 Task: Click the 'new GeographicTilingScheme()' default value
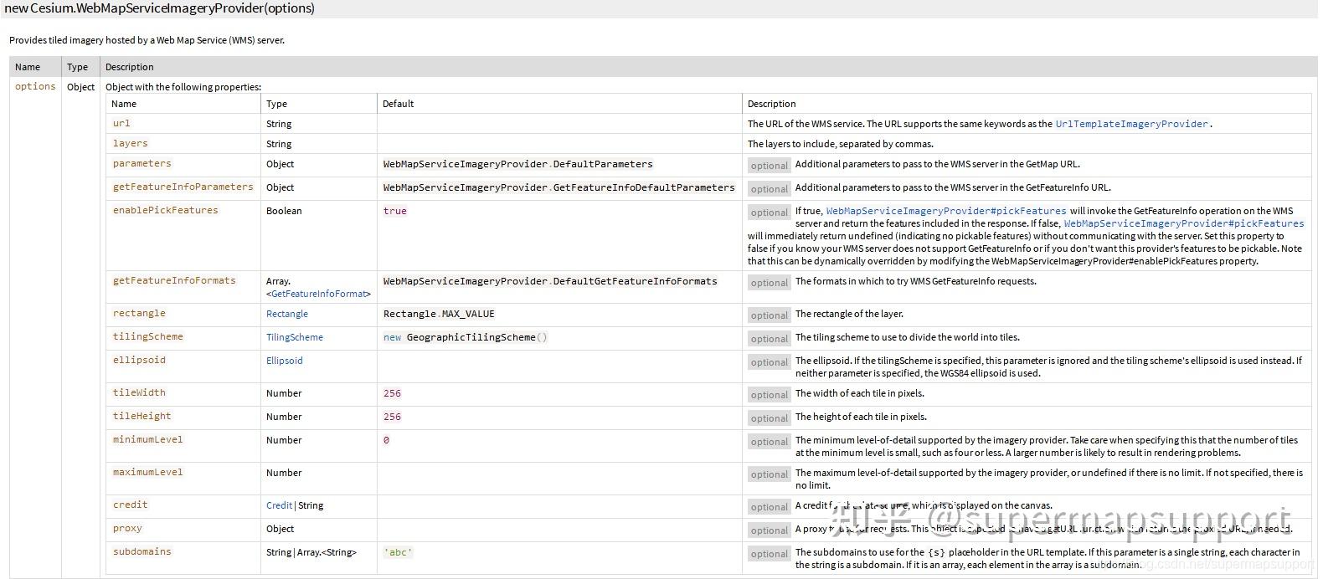465,337
